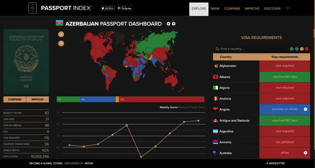Sort by the Country column header
Image resolution: width=315 pixels, height=168 pixels.
click(226, 57)
